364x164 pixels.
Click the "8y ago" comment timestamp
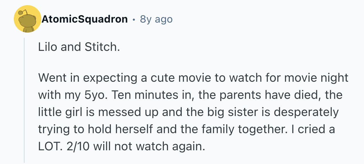coord(156,19)
